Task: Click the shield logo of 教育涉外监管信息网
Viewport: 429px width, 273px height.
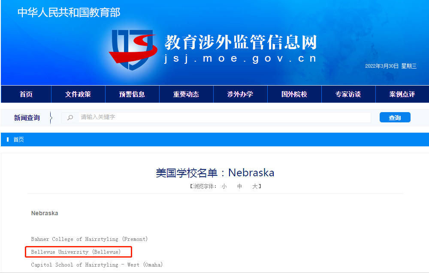Action: point(133,50)
